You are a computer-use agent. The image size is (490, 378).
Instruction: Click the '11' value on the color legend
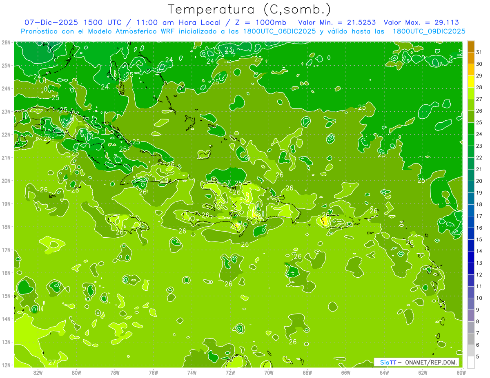click(x=479, y=286)
